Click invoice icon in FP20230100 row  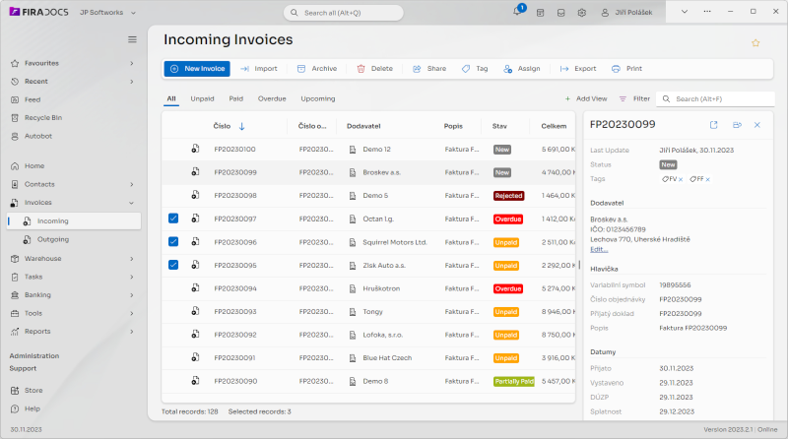pos(195,149)
